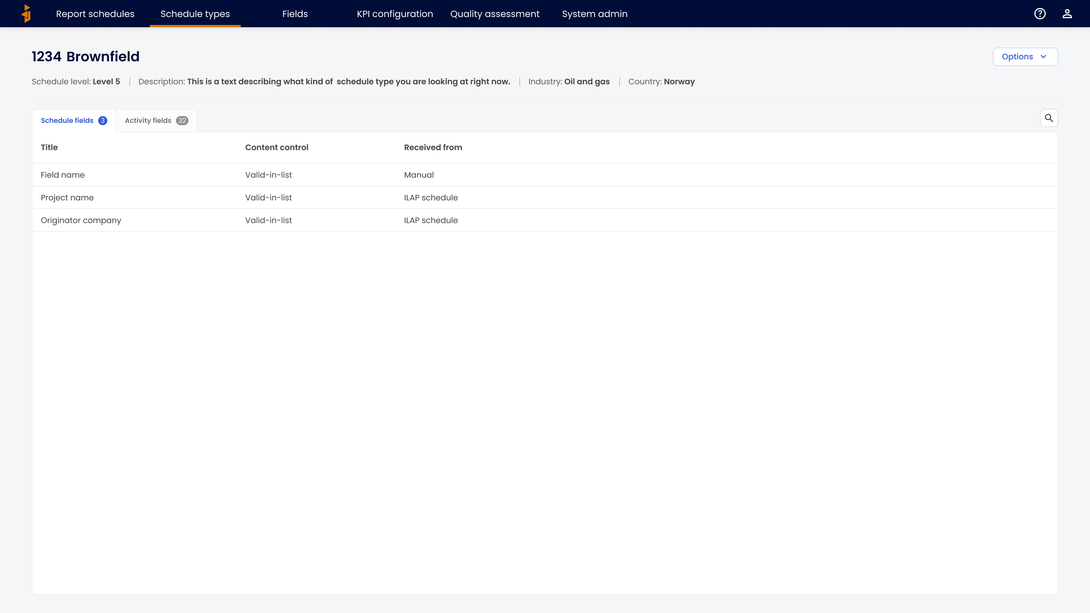
Task: Open System admin section
Action: (x=594, y=14)
